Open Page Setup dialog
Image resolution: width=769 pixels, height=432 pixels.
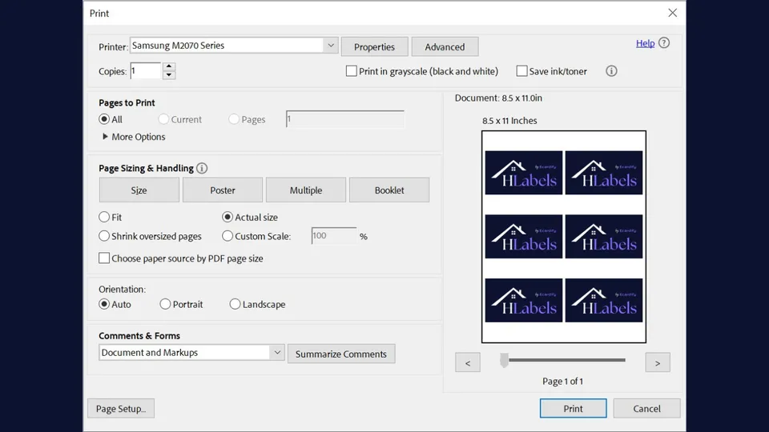coord(121,409)
